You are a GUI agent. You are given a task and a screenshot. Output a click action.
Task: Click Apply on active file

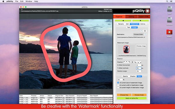[x=132, y=98]
